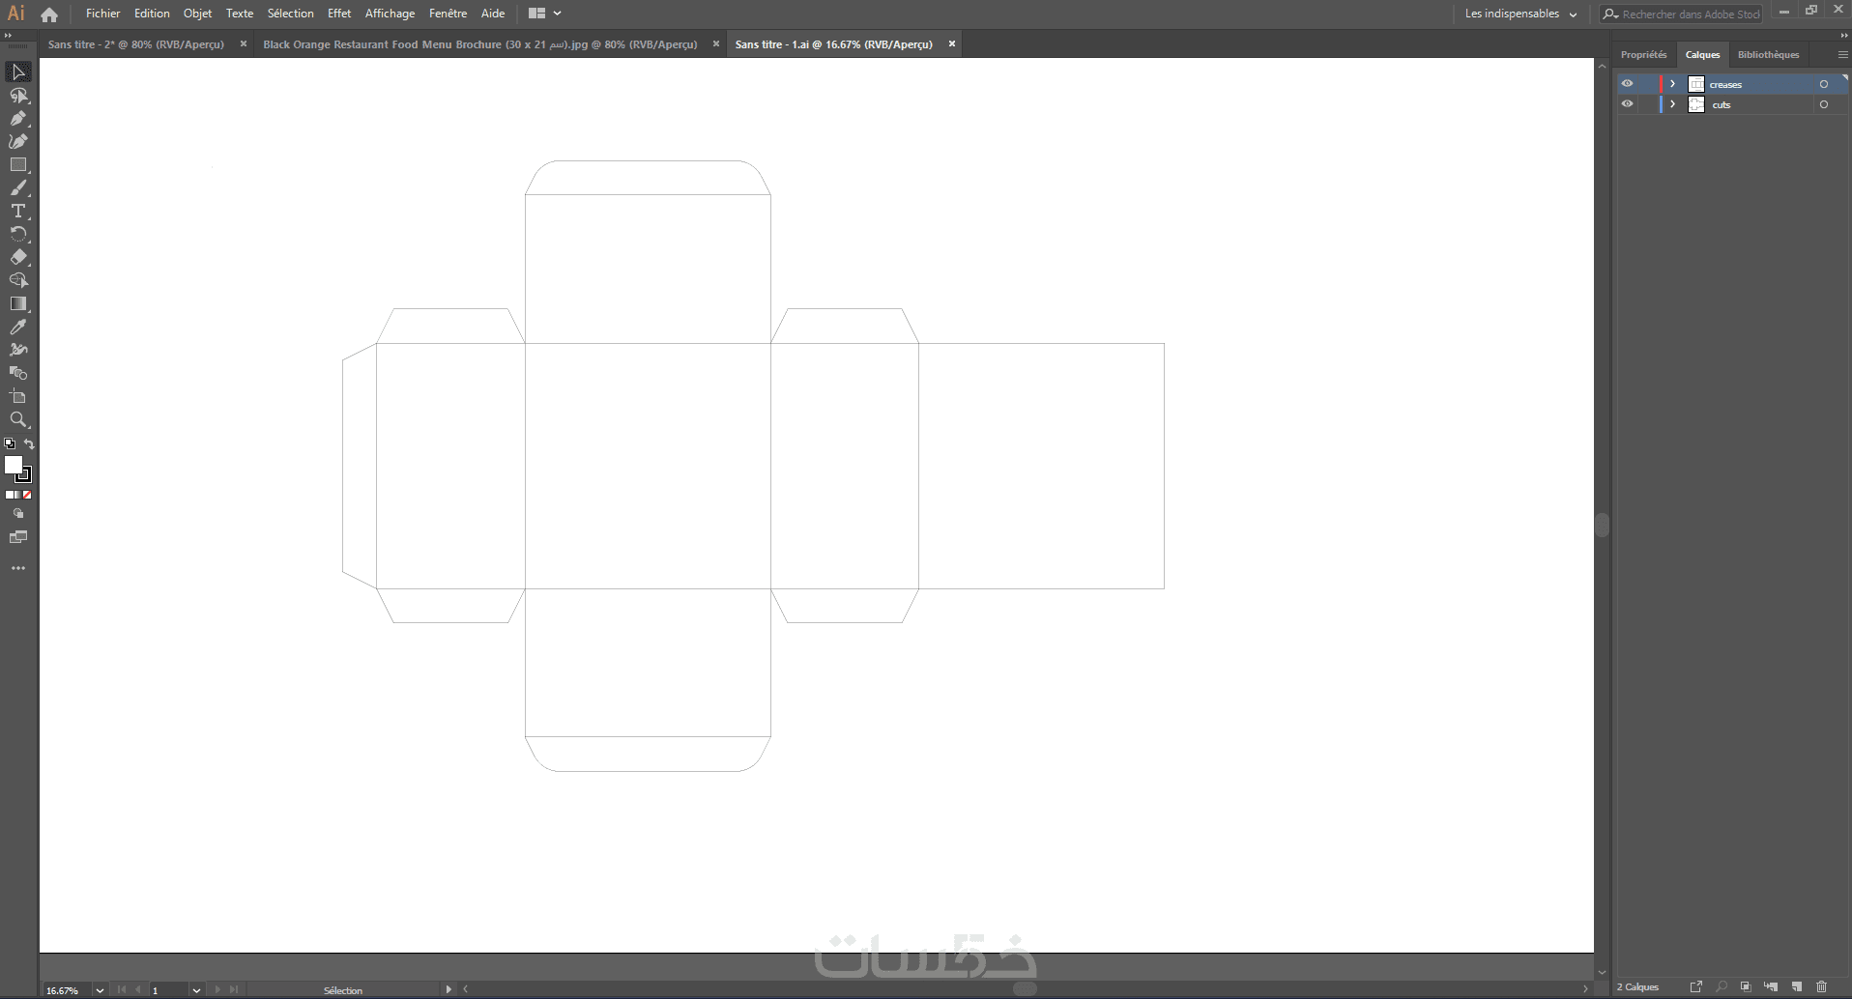Image resolution: width=1852 pixels, height=999 pixels.
Task: Choose the Rotate tool
Action: click(x=18, y=235)
